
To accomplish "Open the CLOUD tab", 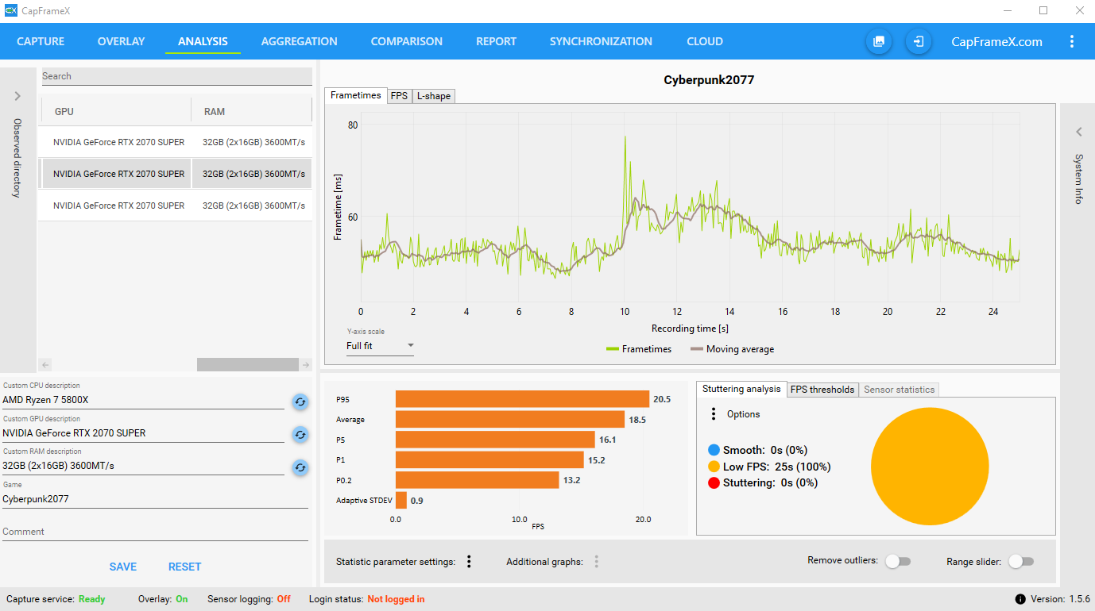I will pyautogui.click(x=705, y=41).
